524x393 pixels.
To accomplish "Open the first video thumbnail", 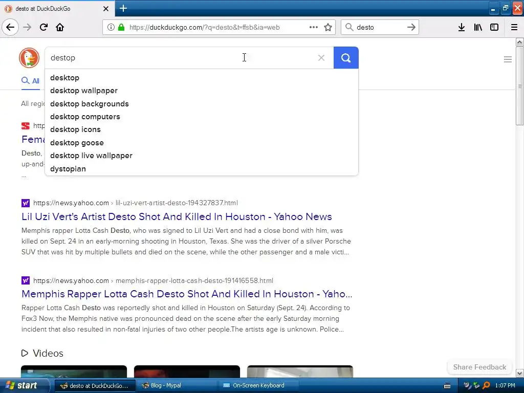I will 74,372.
